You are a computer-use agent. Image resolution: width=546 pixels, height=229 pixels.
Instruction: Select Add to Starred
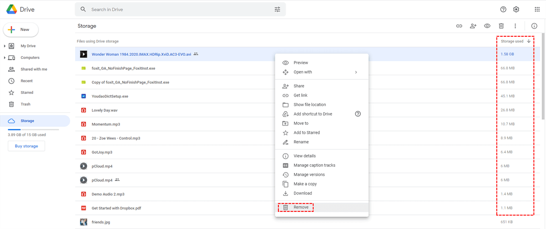tap(322, 132)
